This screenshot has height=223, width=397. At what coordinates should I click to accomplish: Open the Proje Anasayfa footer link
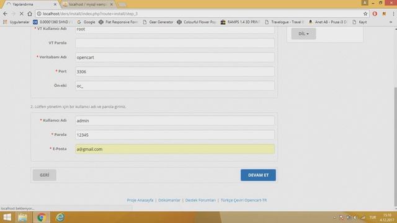tap(140, 200)
